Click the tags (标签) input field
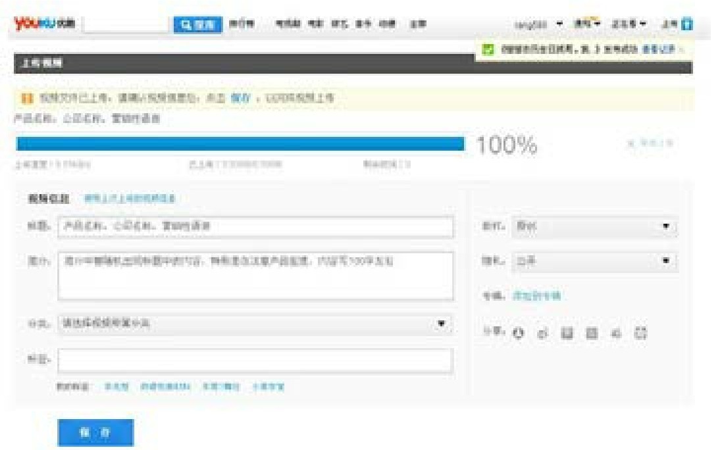722x450 pixels. pyautogui.click(x=255, y=360)
